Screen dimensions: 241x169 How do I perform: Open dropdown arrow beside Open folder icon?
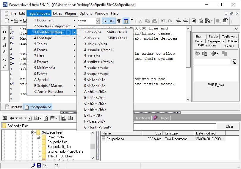click(x=21, y=21)
